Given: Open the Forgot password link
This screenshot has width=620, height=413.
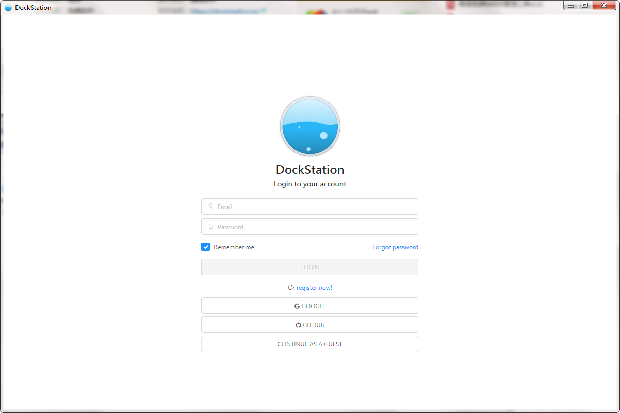Looking at the screenshot, I should (x=395, y=247).
